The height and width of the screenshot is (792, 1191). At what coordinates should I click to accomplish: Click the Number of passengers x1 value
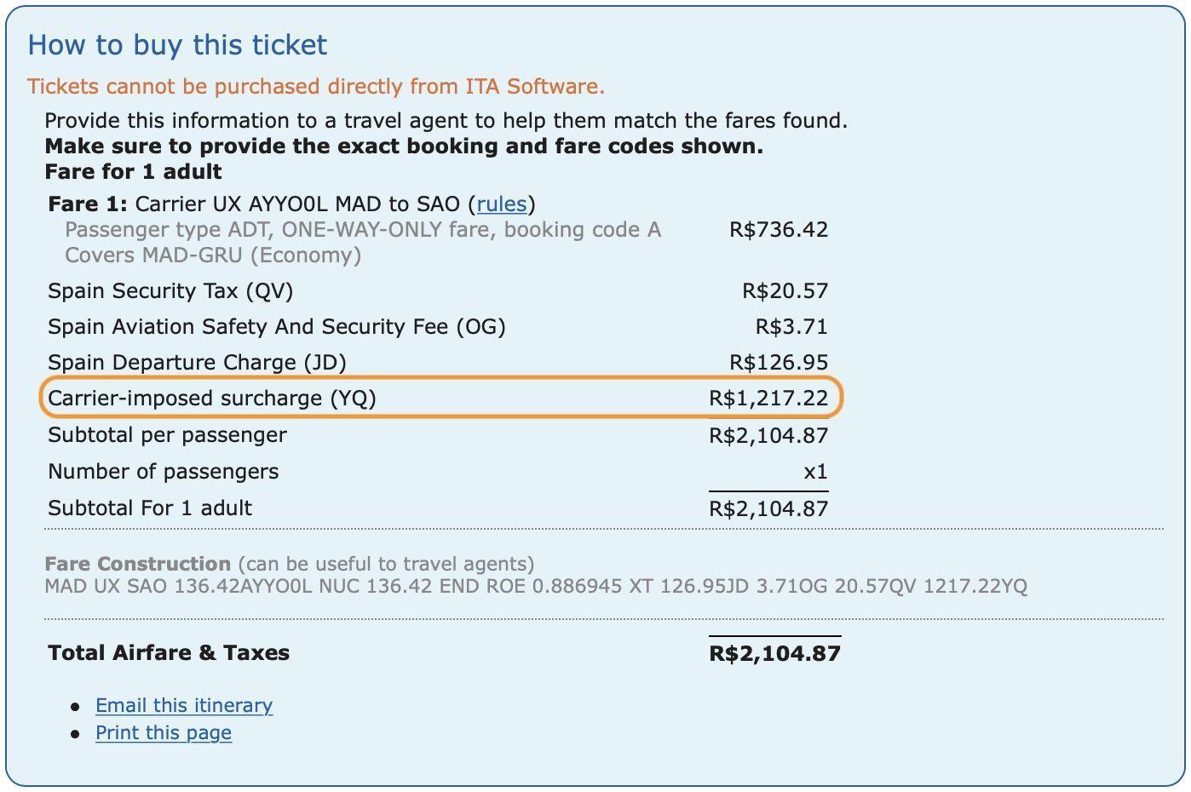tap(815, 472)
